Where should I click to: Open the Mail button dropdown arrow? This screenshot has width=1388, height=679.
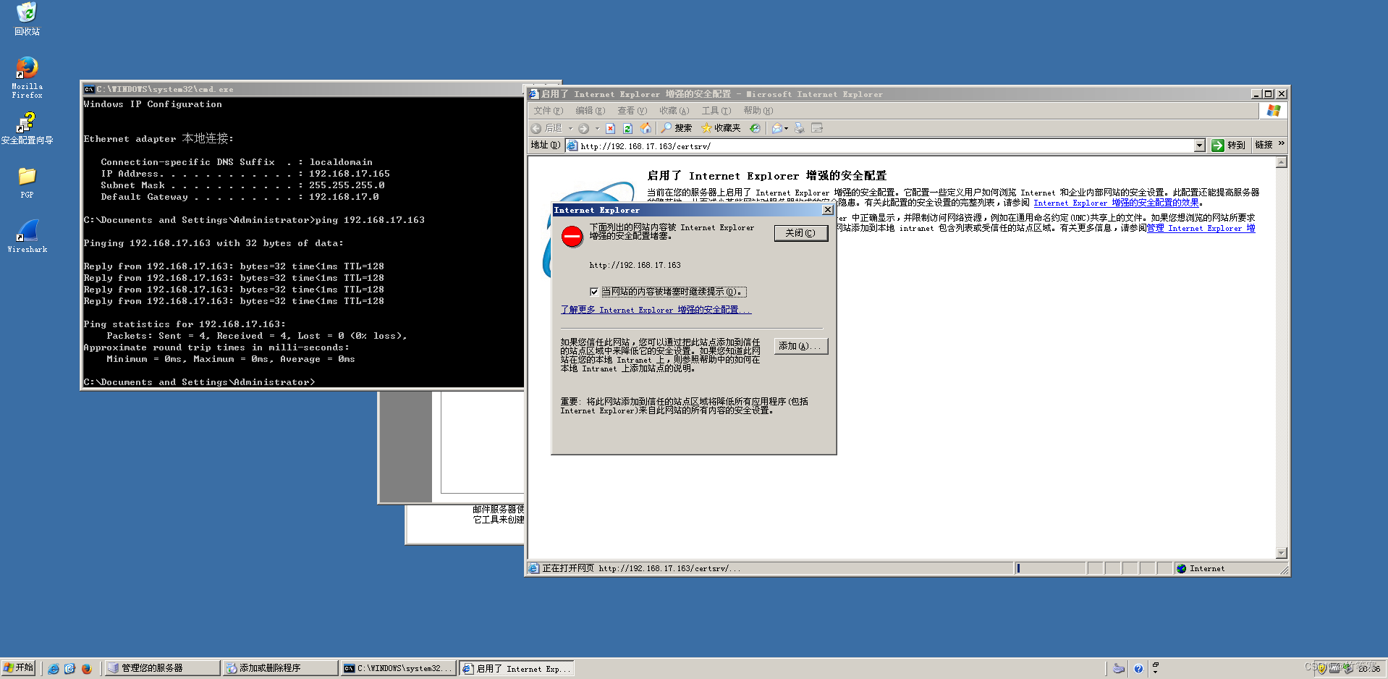pos(786,128)
